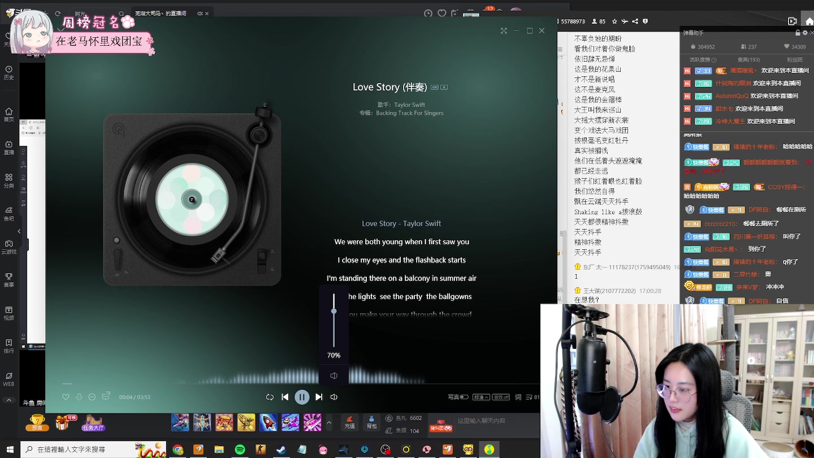Open the 背包 backpack button

[x=371, y=422]
